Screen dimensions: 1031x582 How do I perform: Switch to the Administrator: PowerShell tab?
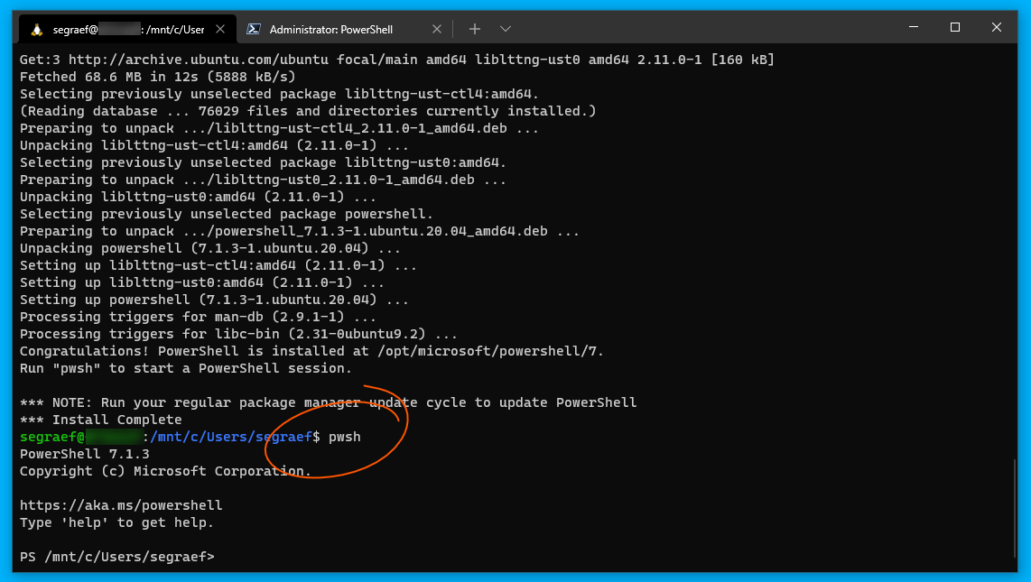point(330,29)
